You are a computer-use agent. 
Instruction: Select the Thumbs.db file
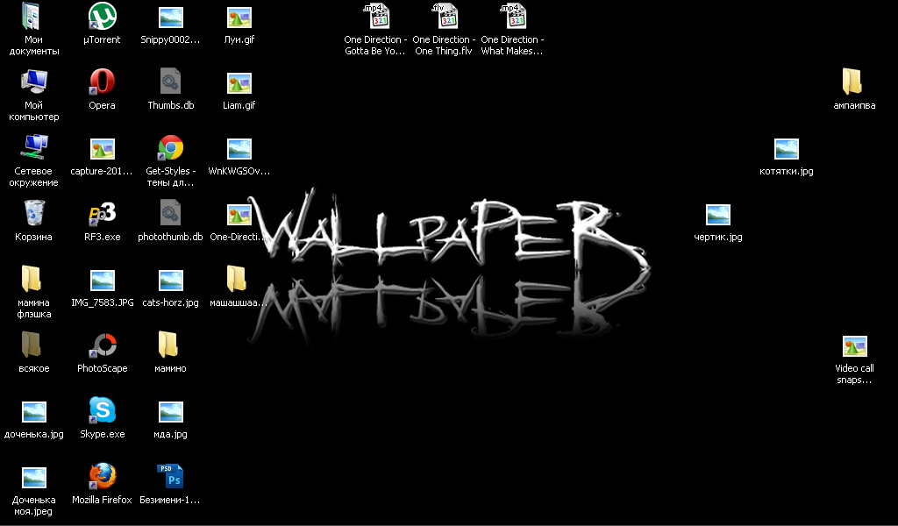point(171,82)
